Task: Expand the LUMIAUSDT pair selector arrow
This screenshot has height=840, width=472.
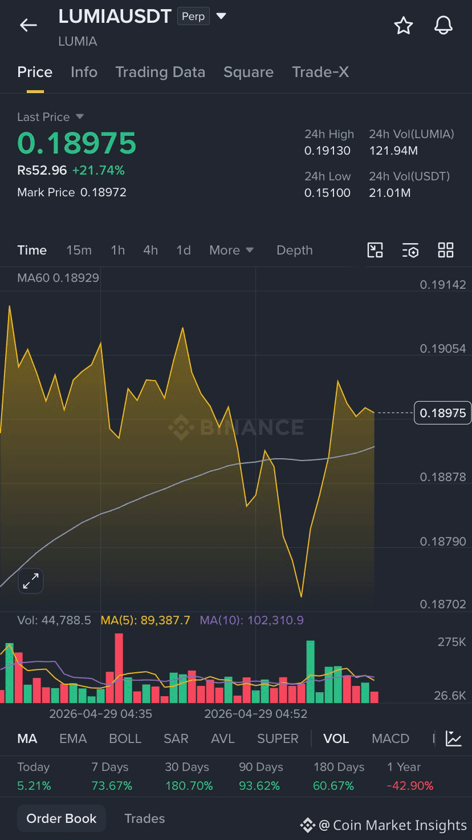Action: coord(221,16)
